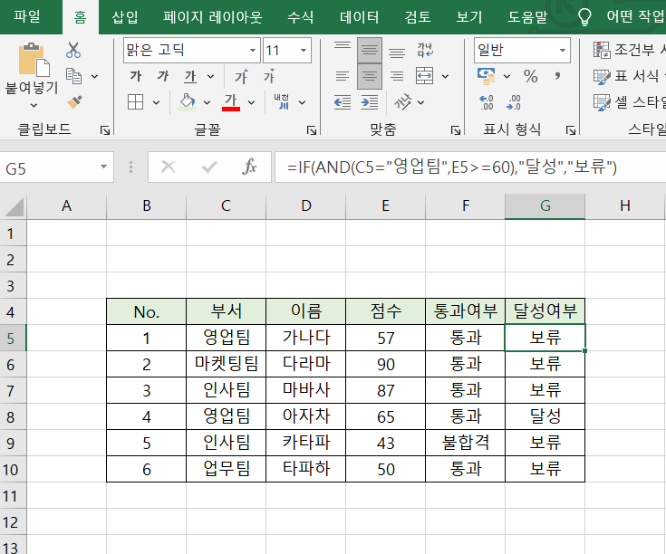Screen dimensions: 666x554
Task: Apply Comma Style
Action: [x=557, y=76]
